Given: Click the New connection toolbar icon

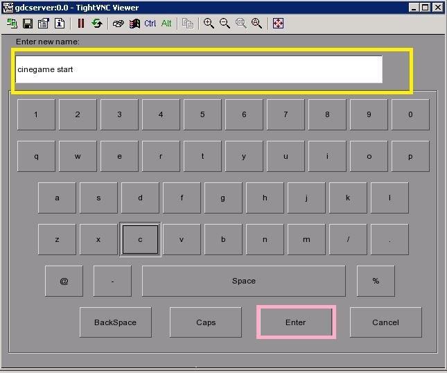Looking at the screenshot, I should point(12,24).
